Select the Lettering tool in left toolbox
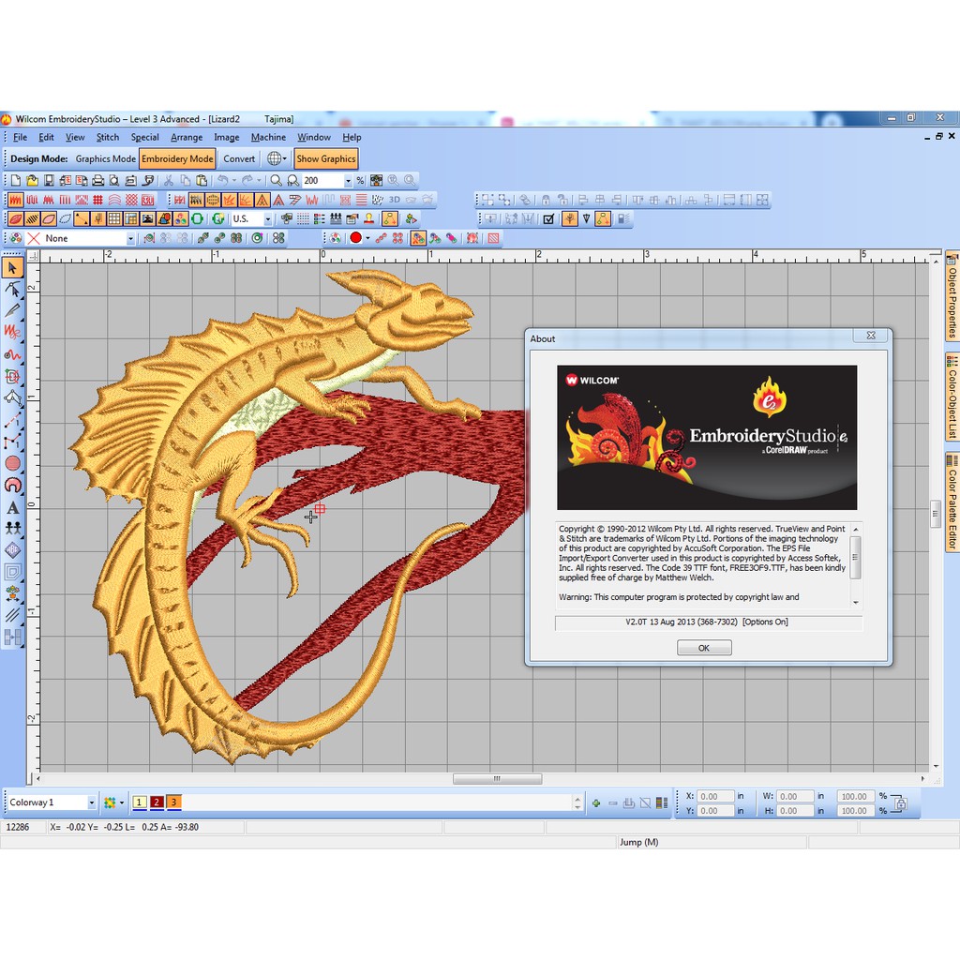The height and width of the screenshot is (960, 960). [13, 507]
